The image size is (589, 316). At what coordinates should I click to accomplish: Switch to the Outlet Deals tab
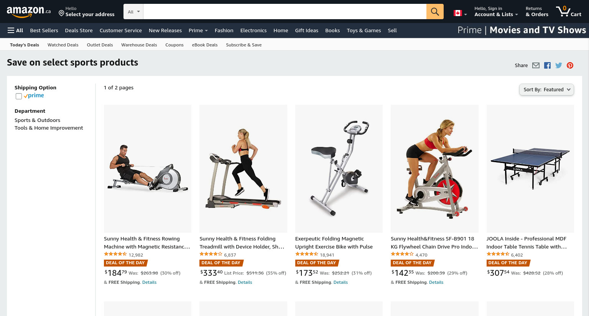point(100,45)
